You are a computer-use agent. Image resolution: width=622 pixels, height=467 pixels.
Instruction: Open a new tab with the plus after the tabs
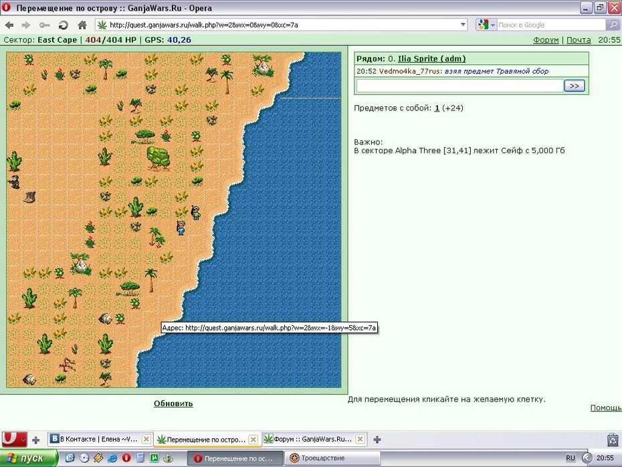377,440
